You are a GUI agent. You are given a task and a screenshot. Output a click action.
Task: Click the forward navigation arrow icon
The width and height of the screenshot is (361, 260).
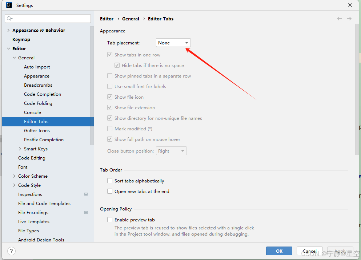click(349, 19)
